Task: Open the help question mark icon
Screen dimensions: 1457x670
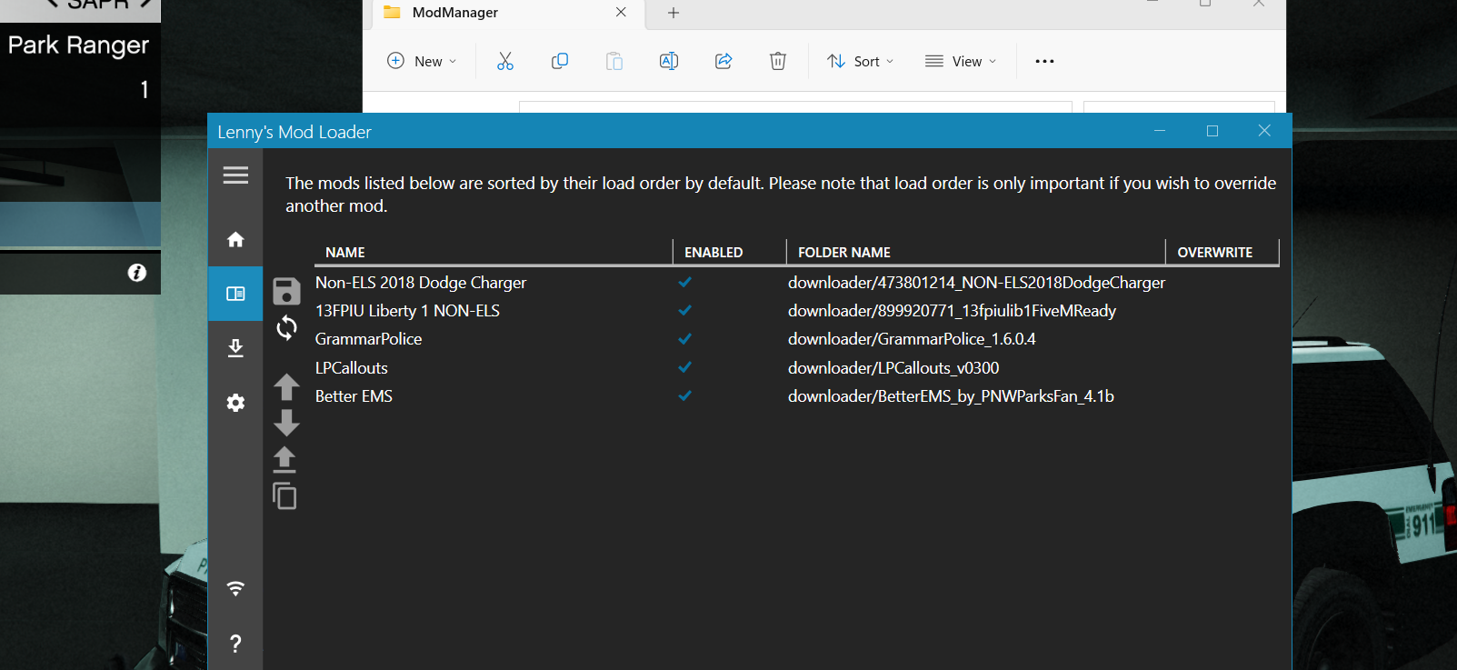Action: 235,644
